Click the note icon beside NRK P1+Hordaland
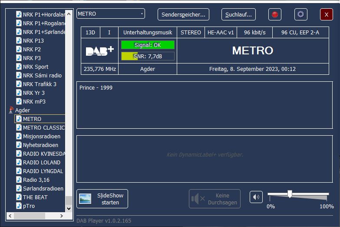The height and width of the screenshot is (227, 340). [x=19, y=14]
